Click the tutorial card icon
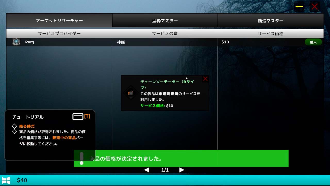330x186 pixels. point(78,117)
